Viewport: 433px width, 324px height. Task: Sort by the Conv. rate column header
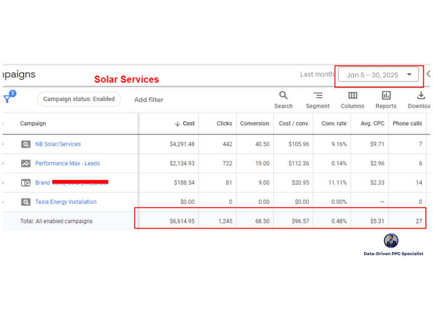pos(334,124)
